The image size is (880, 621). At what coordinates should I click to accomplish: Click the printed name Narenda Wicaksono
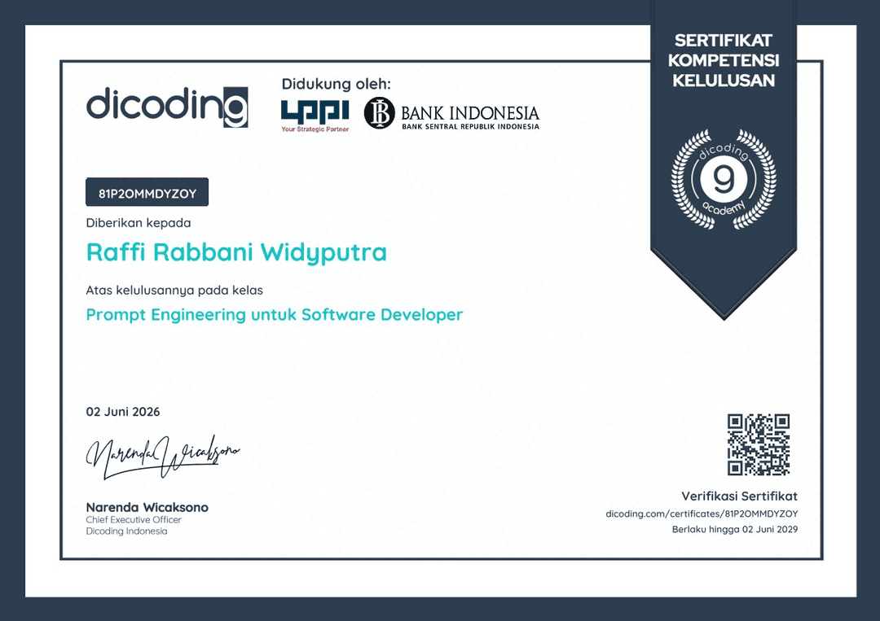pyautogui.click(x=147, y=507)
